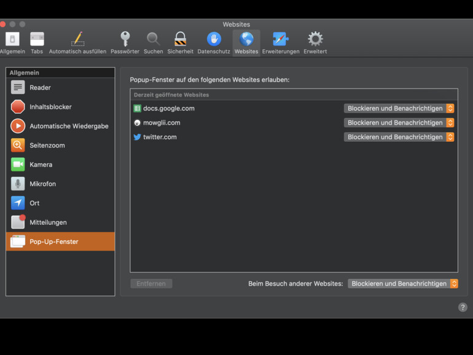
Task: Open the Erweiterungen compass icon
Action: (x=281, y=39)
